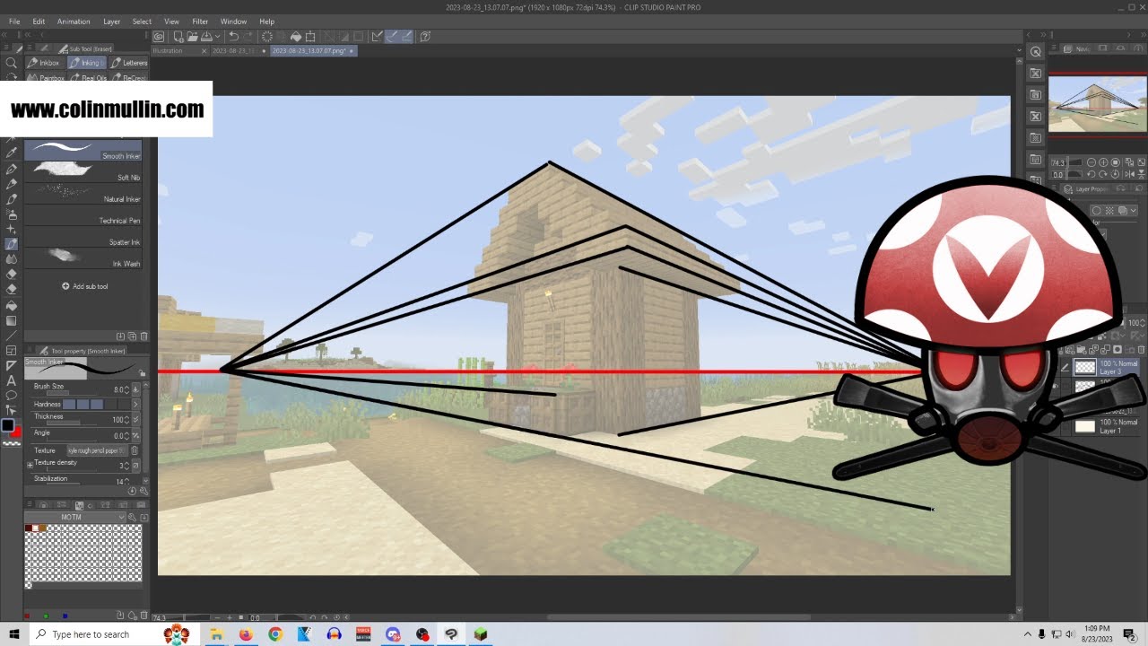Select the Balloon tool
The image size is (1148, 646).
point(12,395)
